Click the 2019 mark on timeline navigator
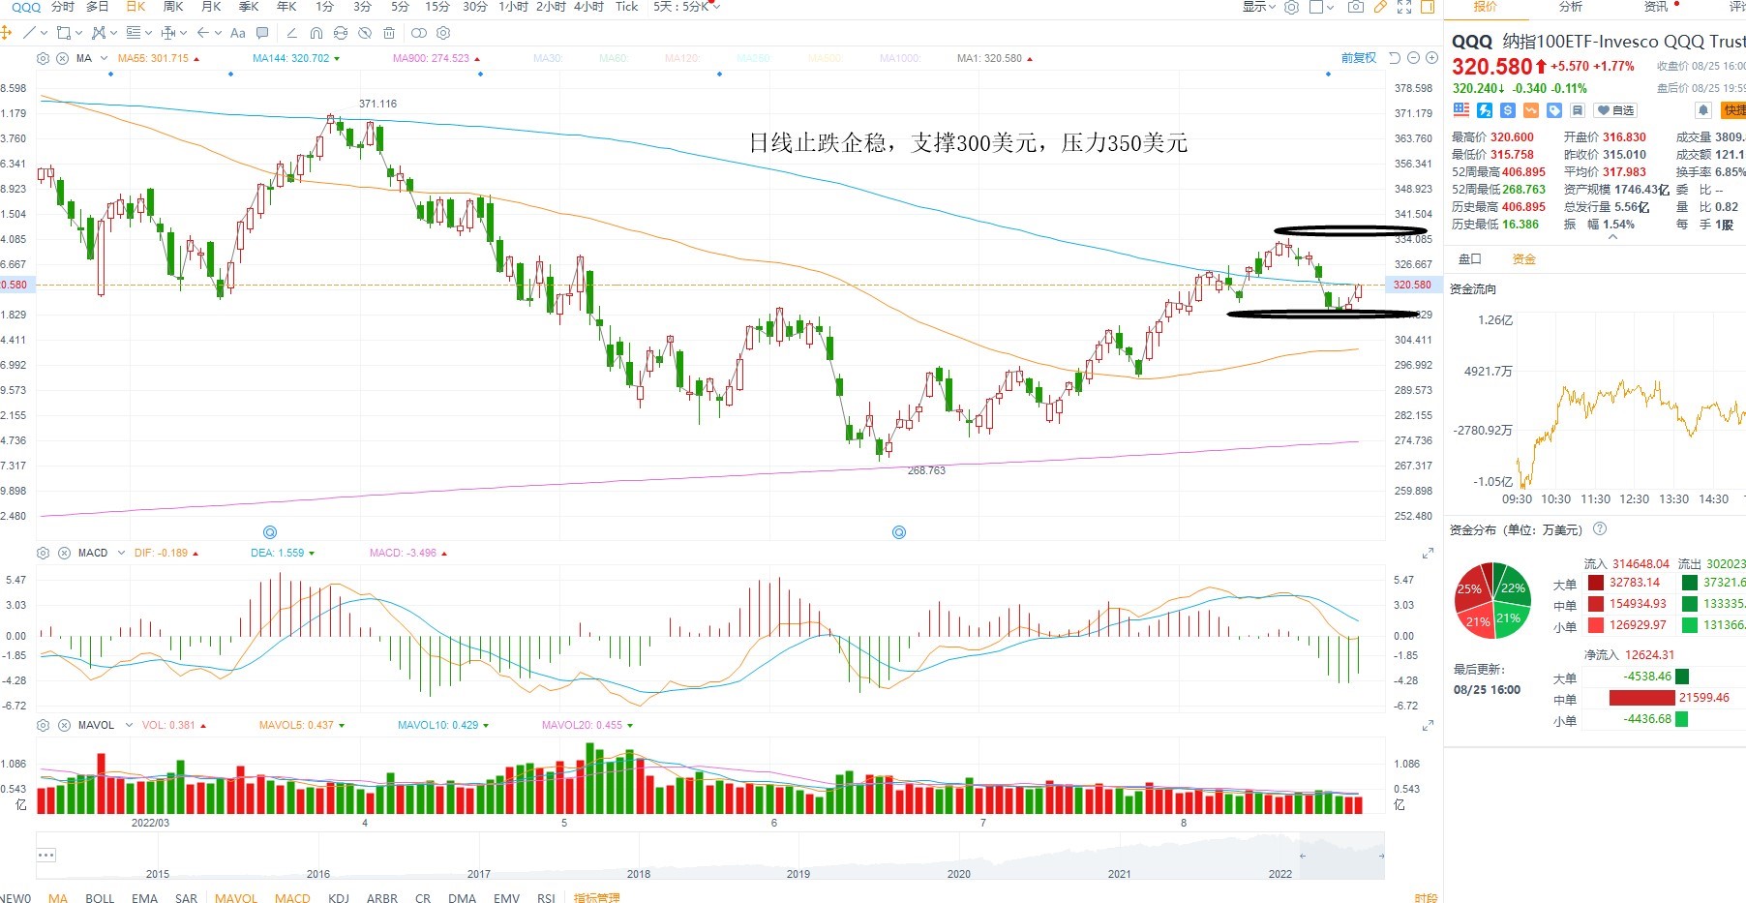Image resolution: width=1746 pixels, height=903 pixels. (798, 873)
